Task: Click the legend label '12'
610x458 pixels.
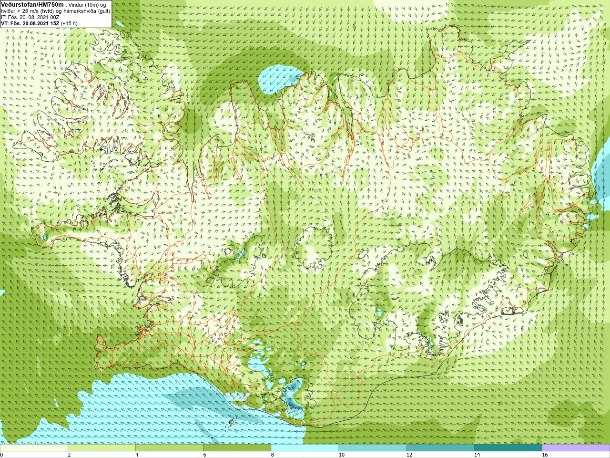Action: [x=409, y=455]
